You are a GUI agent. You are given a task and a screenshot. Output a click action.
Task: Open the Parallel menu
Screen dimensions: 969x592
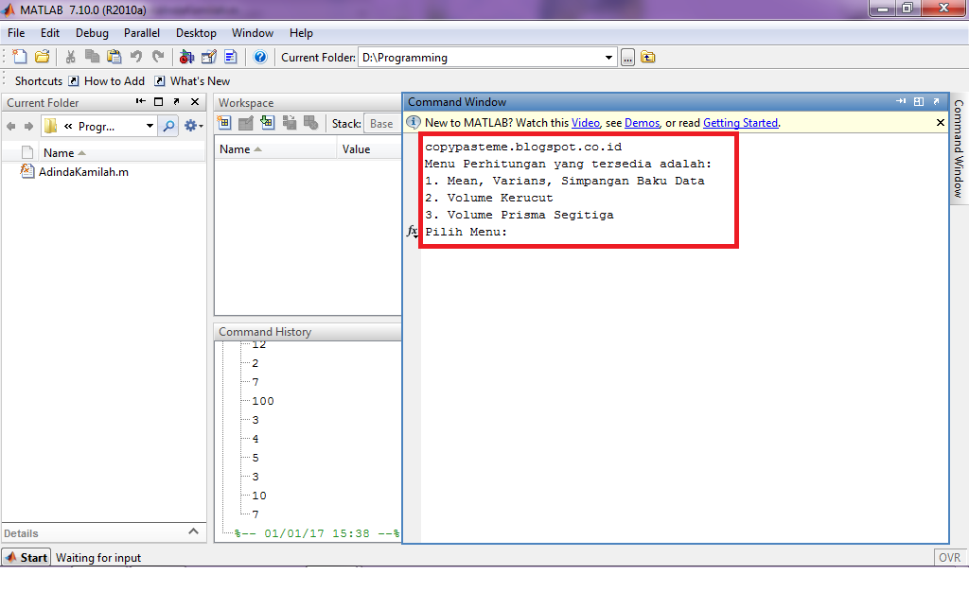point(141,32)
